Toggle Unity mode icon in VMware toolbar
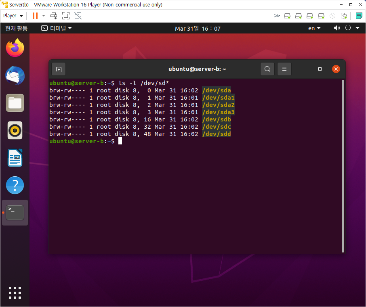This screenshot has height=307, width=366. (78, 16)
